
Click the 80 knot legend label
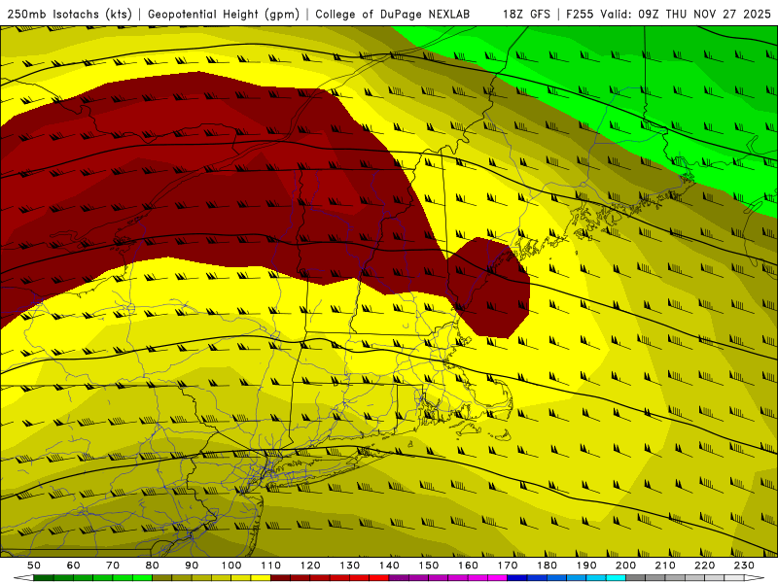point(153,566)
